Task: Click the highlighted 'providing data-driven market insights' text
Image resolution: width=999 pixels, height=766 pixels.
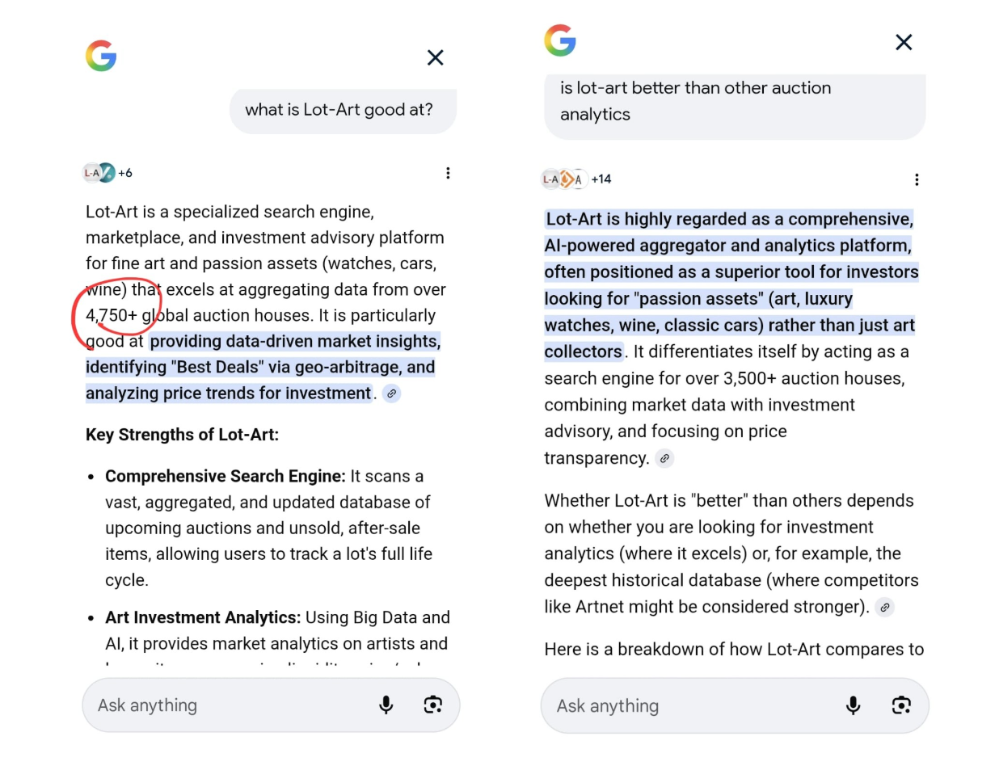Action: (294, 342)
